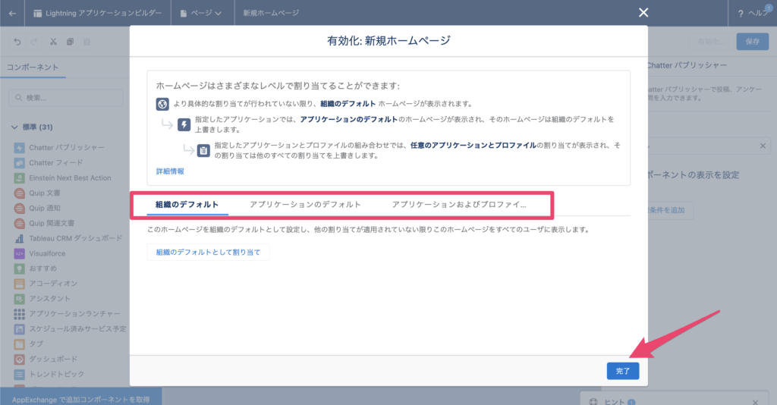This screenshot has width=777, height=405.
Task: Click the component 検索 search field
Action: [x=67, y=98]
